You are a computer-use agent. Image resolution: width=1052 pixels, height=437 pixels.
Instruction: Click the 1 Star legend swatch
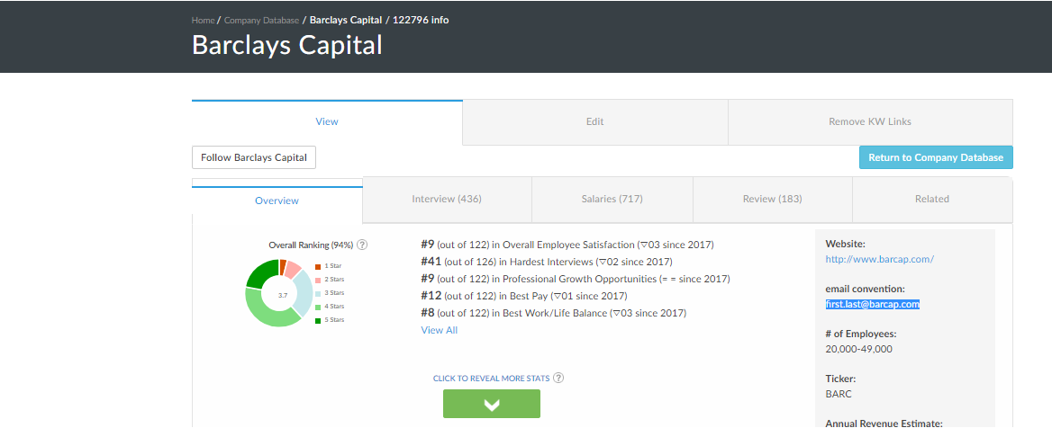pos(318,266)
